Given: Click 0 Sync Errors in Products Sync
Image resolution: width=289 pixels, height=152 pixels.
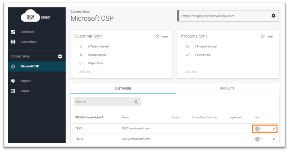Looking at the screenshot, I should click(x=202, y=55).
